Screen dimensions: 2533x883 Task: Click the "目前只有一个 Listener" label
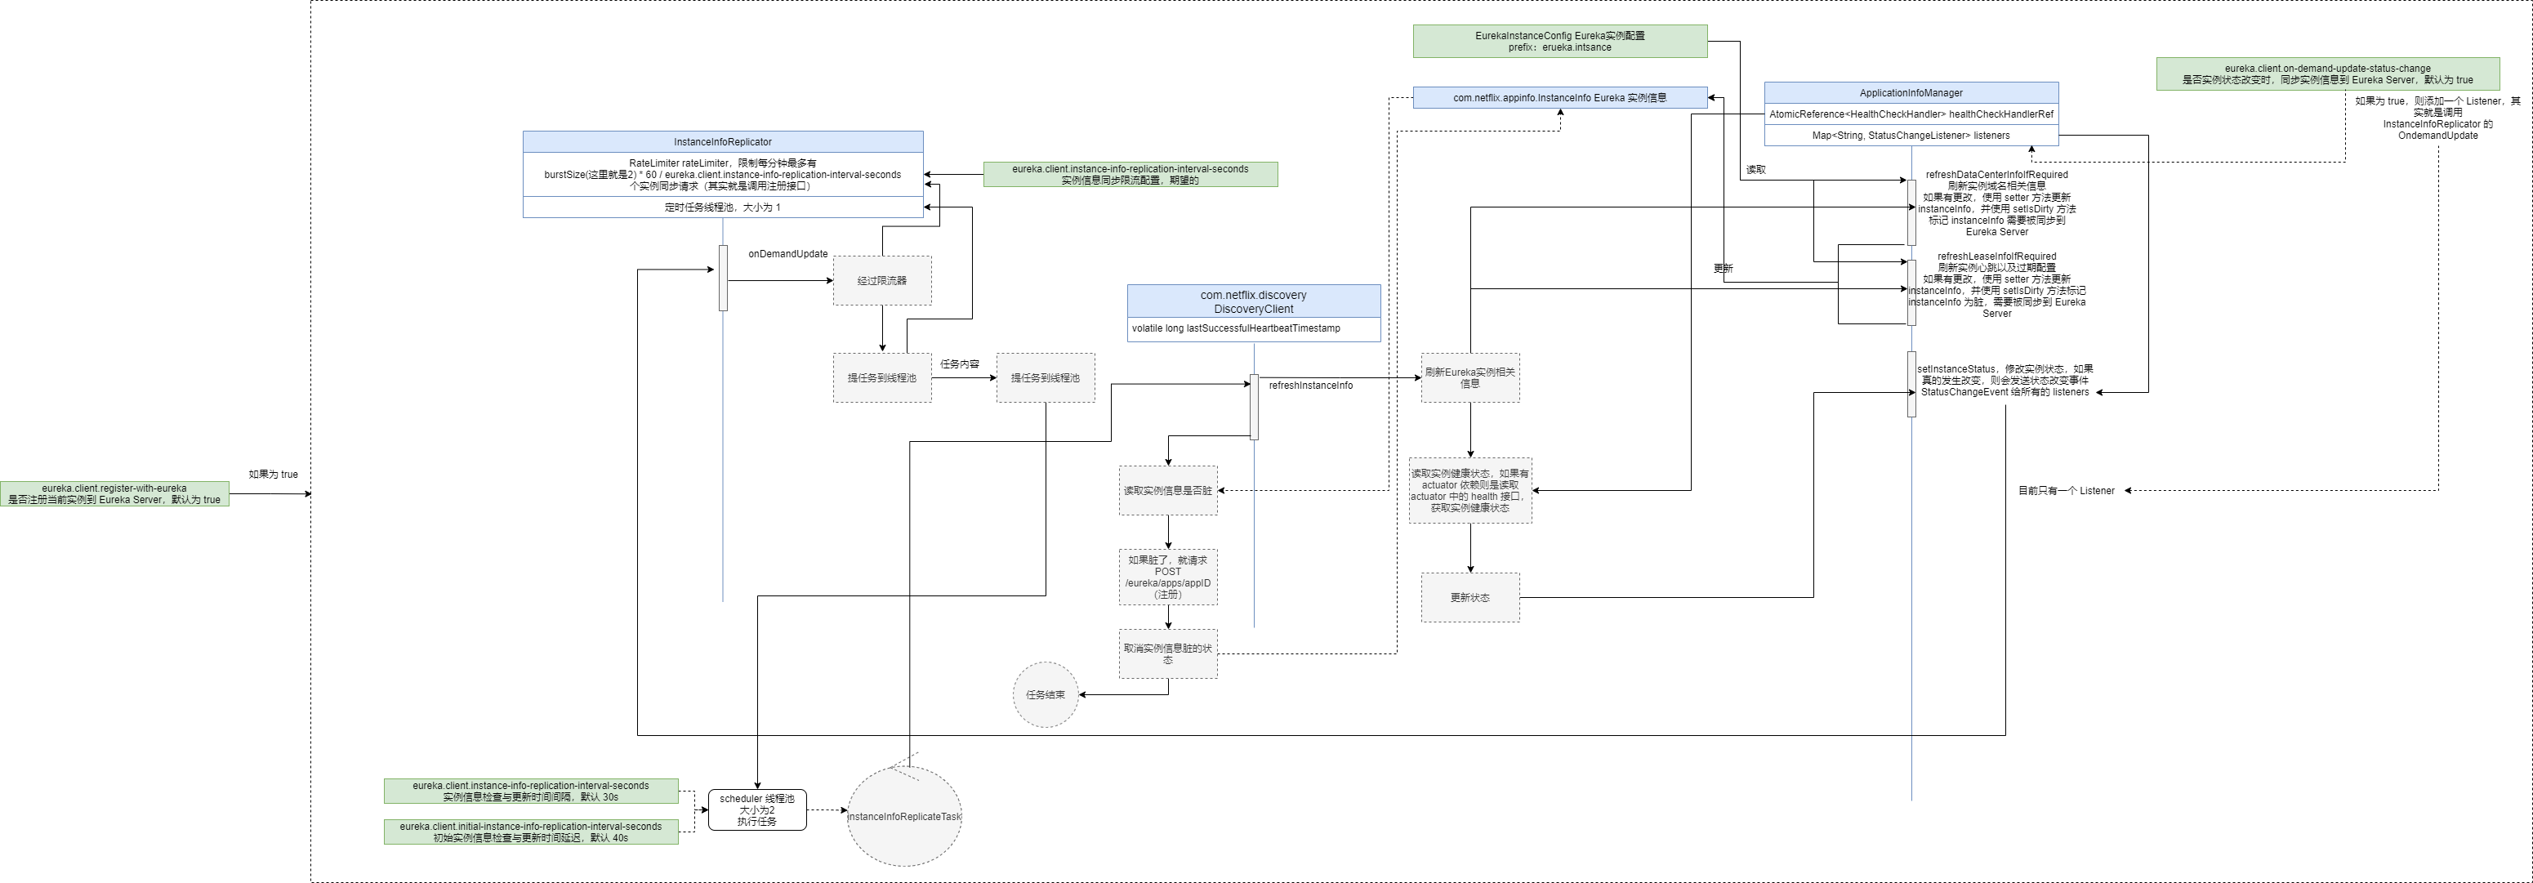(x=2066, y=491)
